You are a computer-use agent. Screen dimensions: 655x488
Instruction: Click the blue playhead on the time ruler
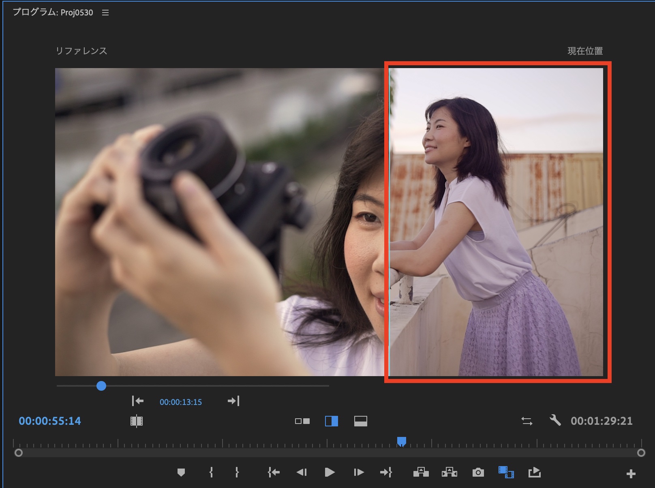tap(401, 441)
